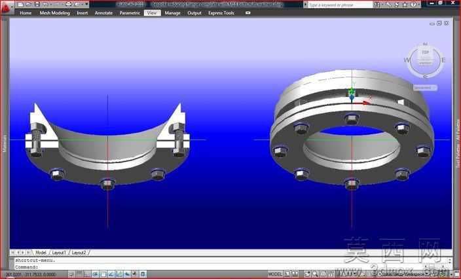The height and width of the screenshot is (279, 461).
Task: Toggle Dynamic Input in status bar
Action: click(127, 274)
